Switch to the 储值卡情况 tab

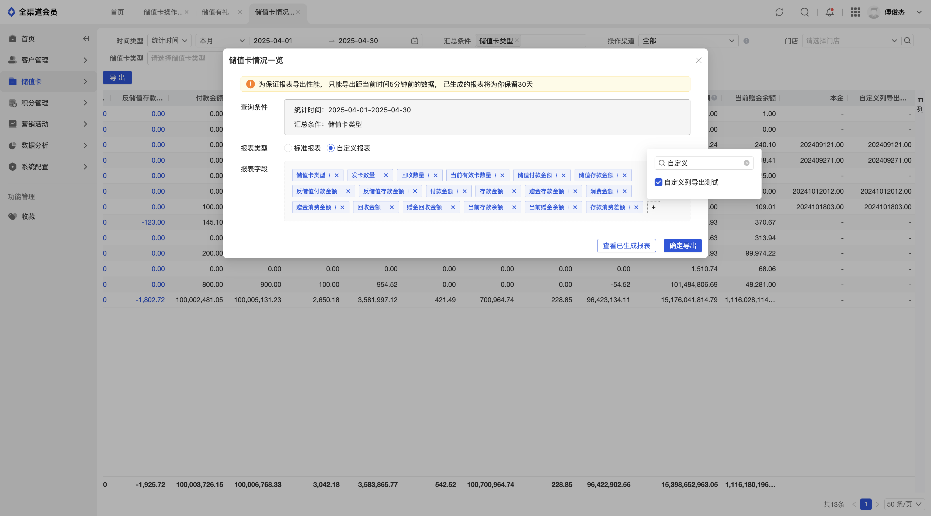pyautogui.click(x=274, y=12)
